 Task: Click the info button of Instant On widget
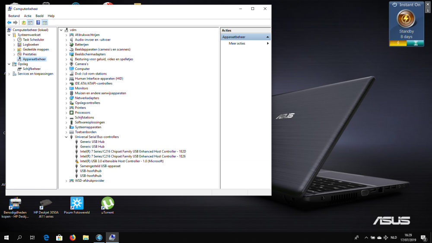(428, 10)
